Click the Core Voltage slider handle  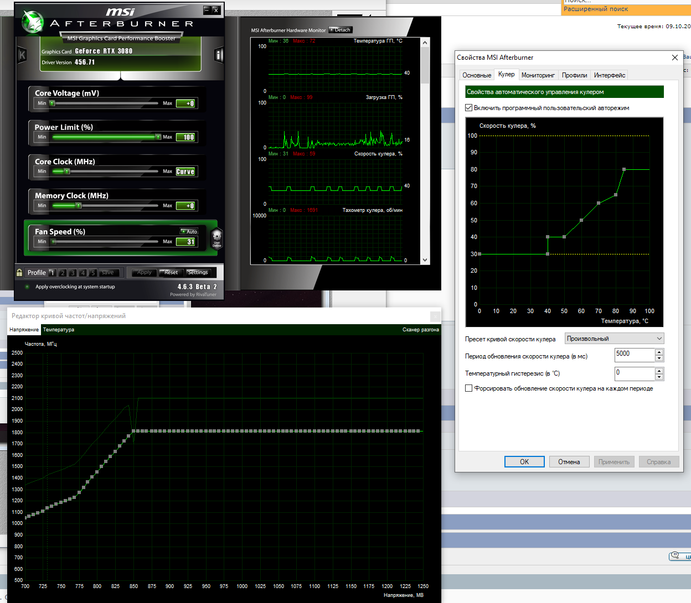click(52, 103)
